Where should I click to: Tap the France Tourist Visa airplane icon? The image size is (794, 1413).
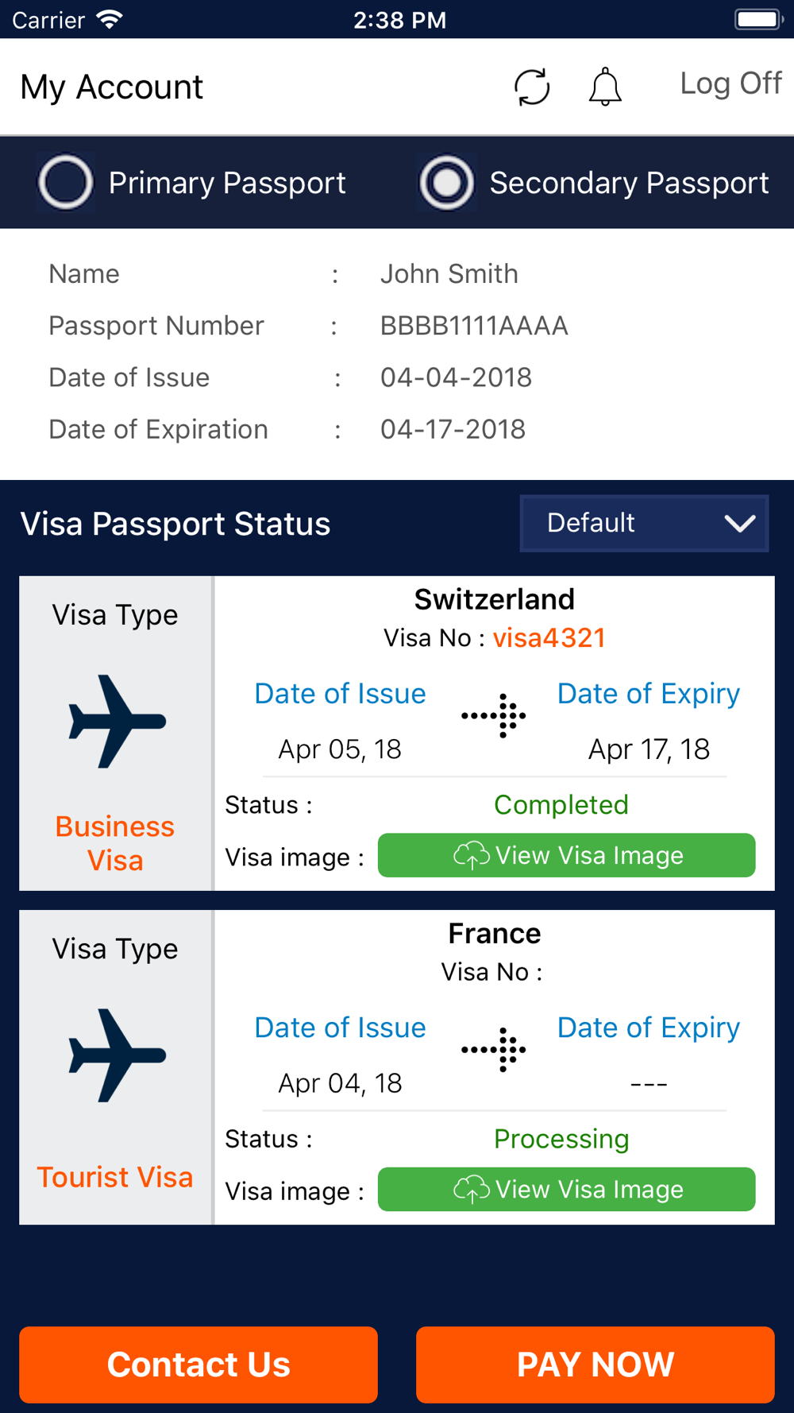pyautogui.click(x=118, y=1055)
